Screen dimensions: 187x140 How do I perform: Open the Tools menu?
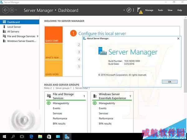pos(160,10)
